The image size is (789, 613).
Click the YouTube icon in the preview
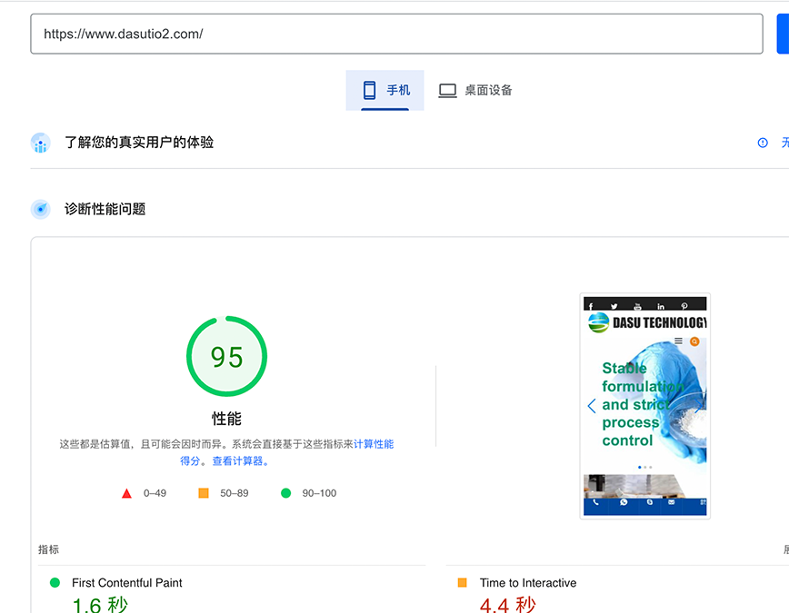[x=637, y=307]
